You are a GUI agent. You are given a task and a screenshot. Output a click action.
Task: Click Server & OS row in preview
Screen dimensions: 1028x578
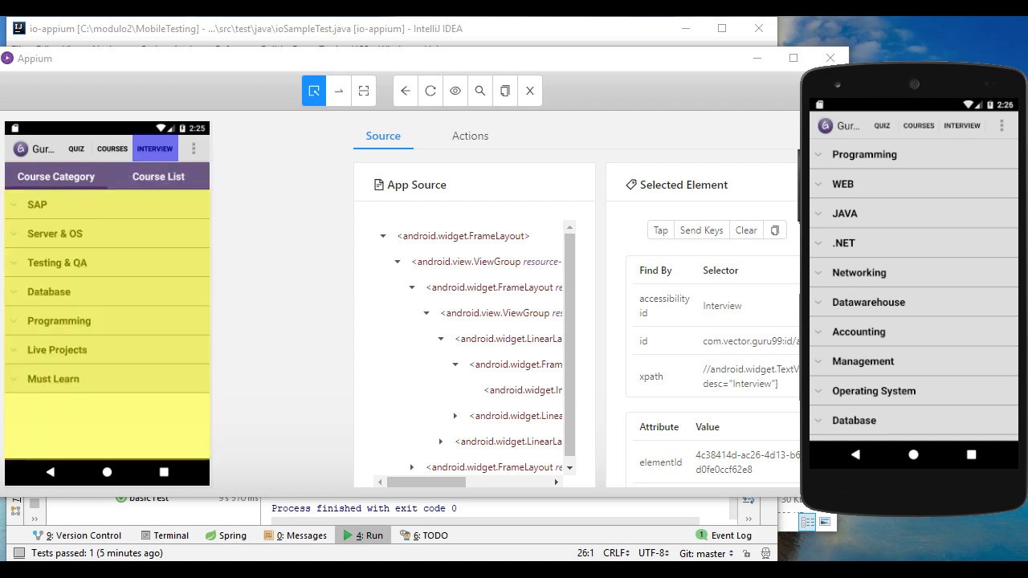[x=107, y=234]
